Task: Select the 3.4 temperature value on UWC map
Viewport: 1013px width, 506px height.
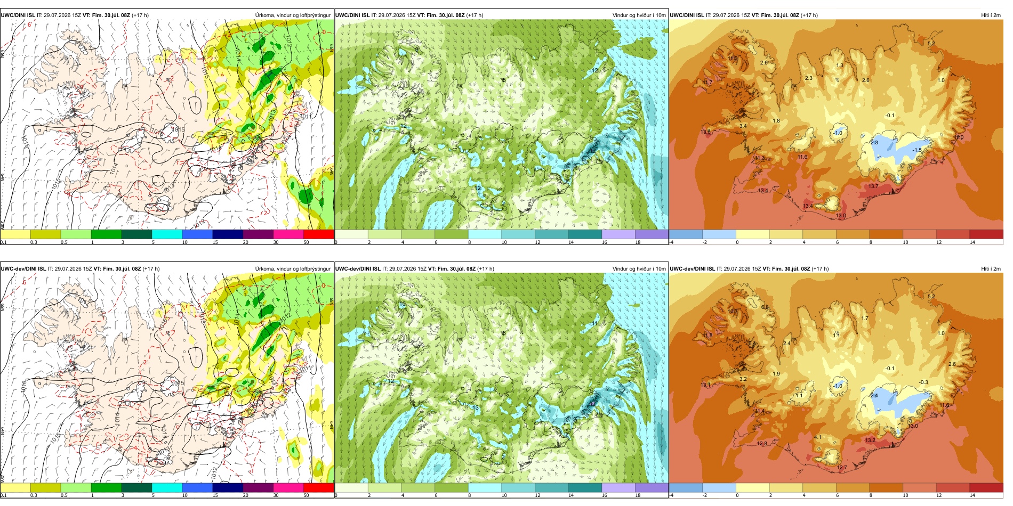Action: pyautogui.click(x=743, y=126)
